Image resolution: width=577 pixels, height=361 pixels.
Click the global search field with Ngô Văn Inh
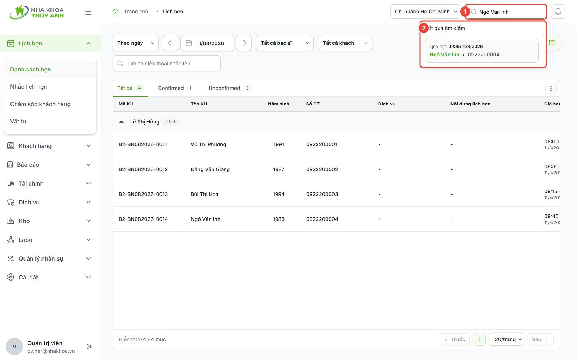click(x=506, y=12)
